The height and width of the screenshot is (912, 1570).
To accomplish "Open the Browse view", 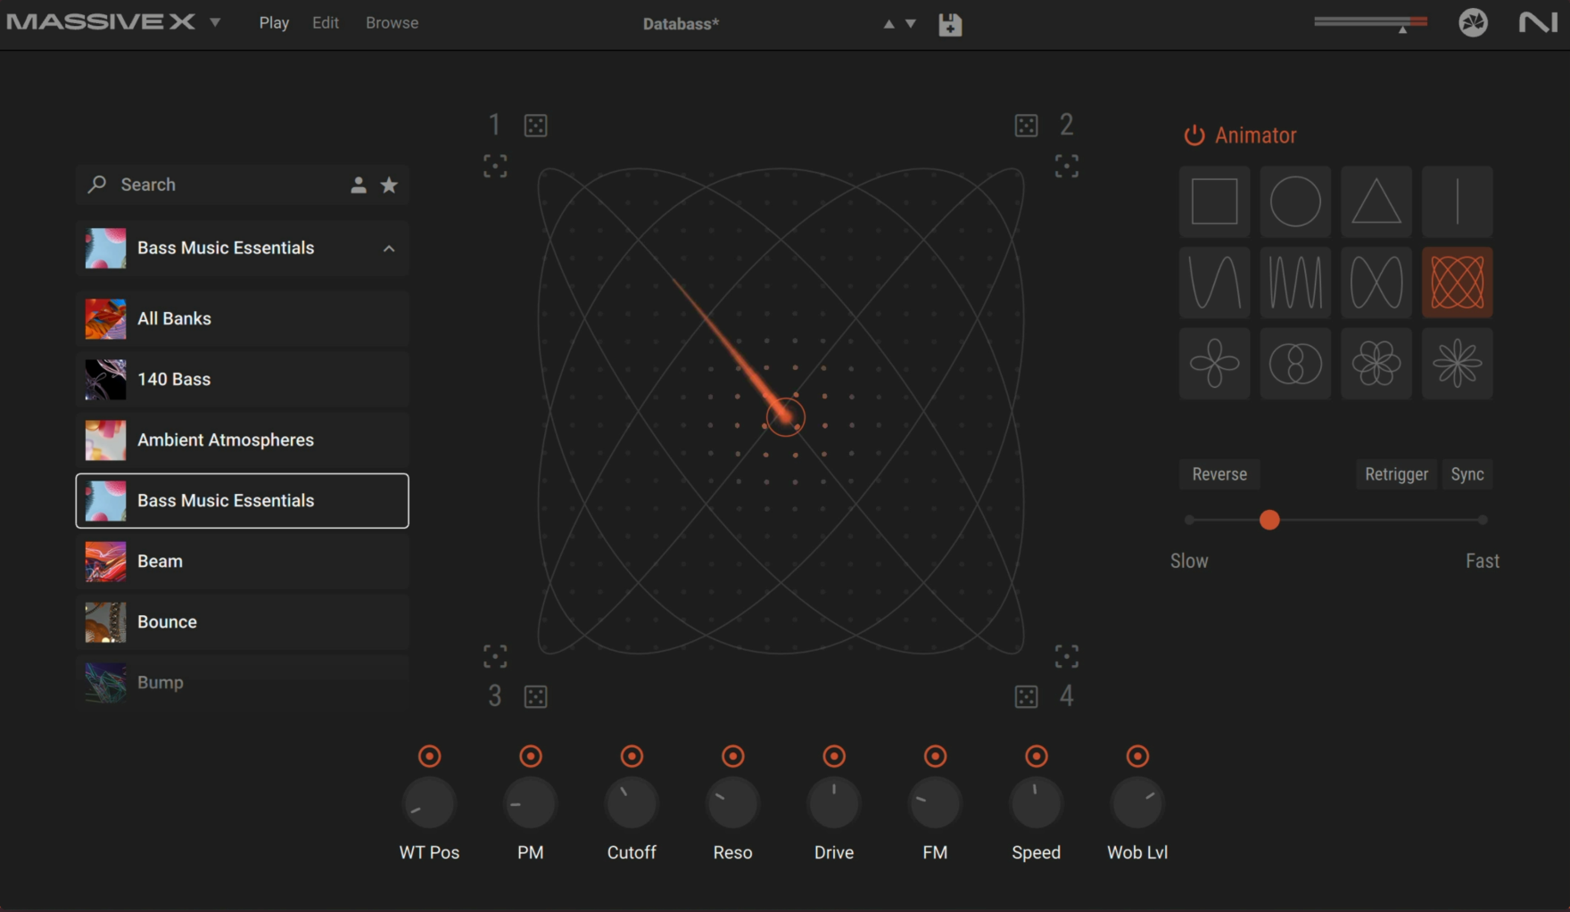I will pyautogui.click(x=392, y=23).
